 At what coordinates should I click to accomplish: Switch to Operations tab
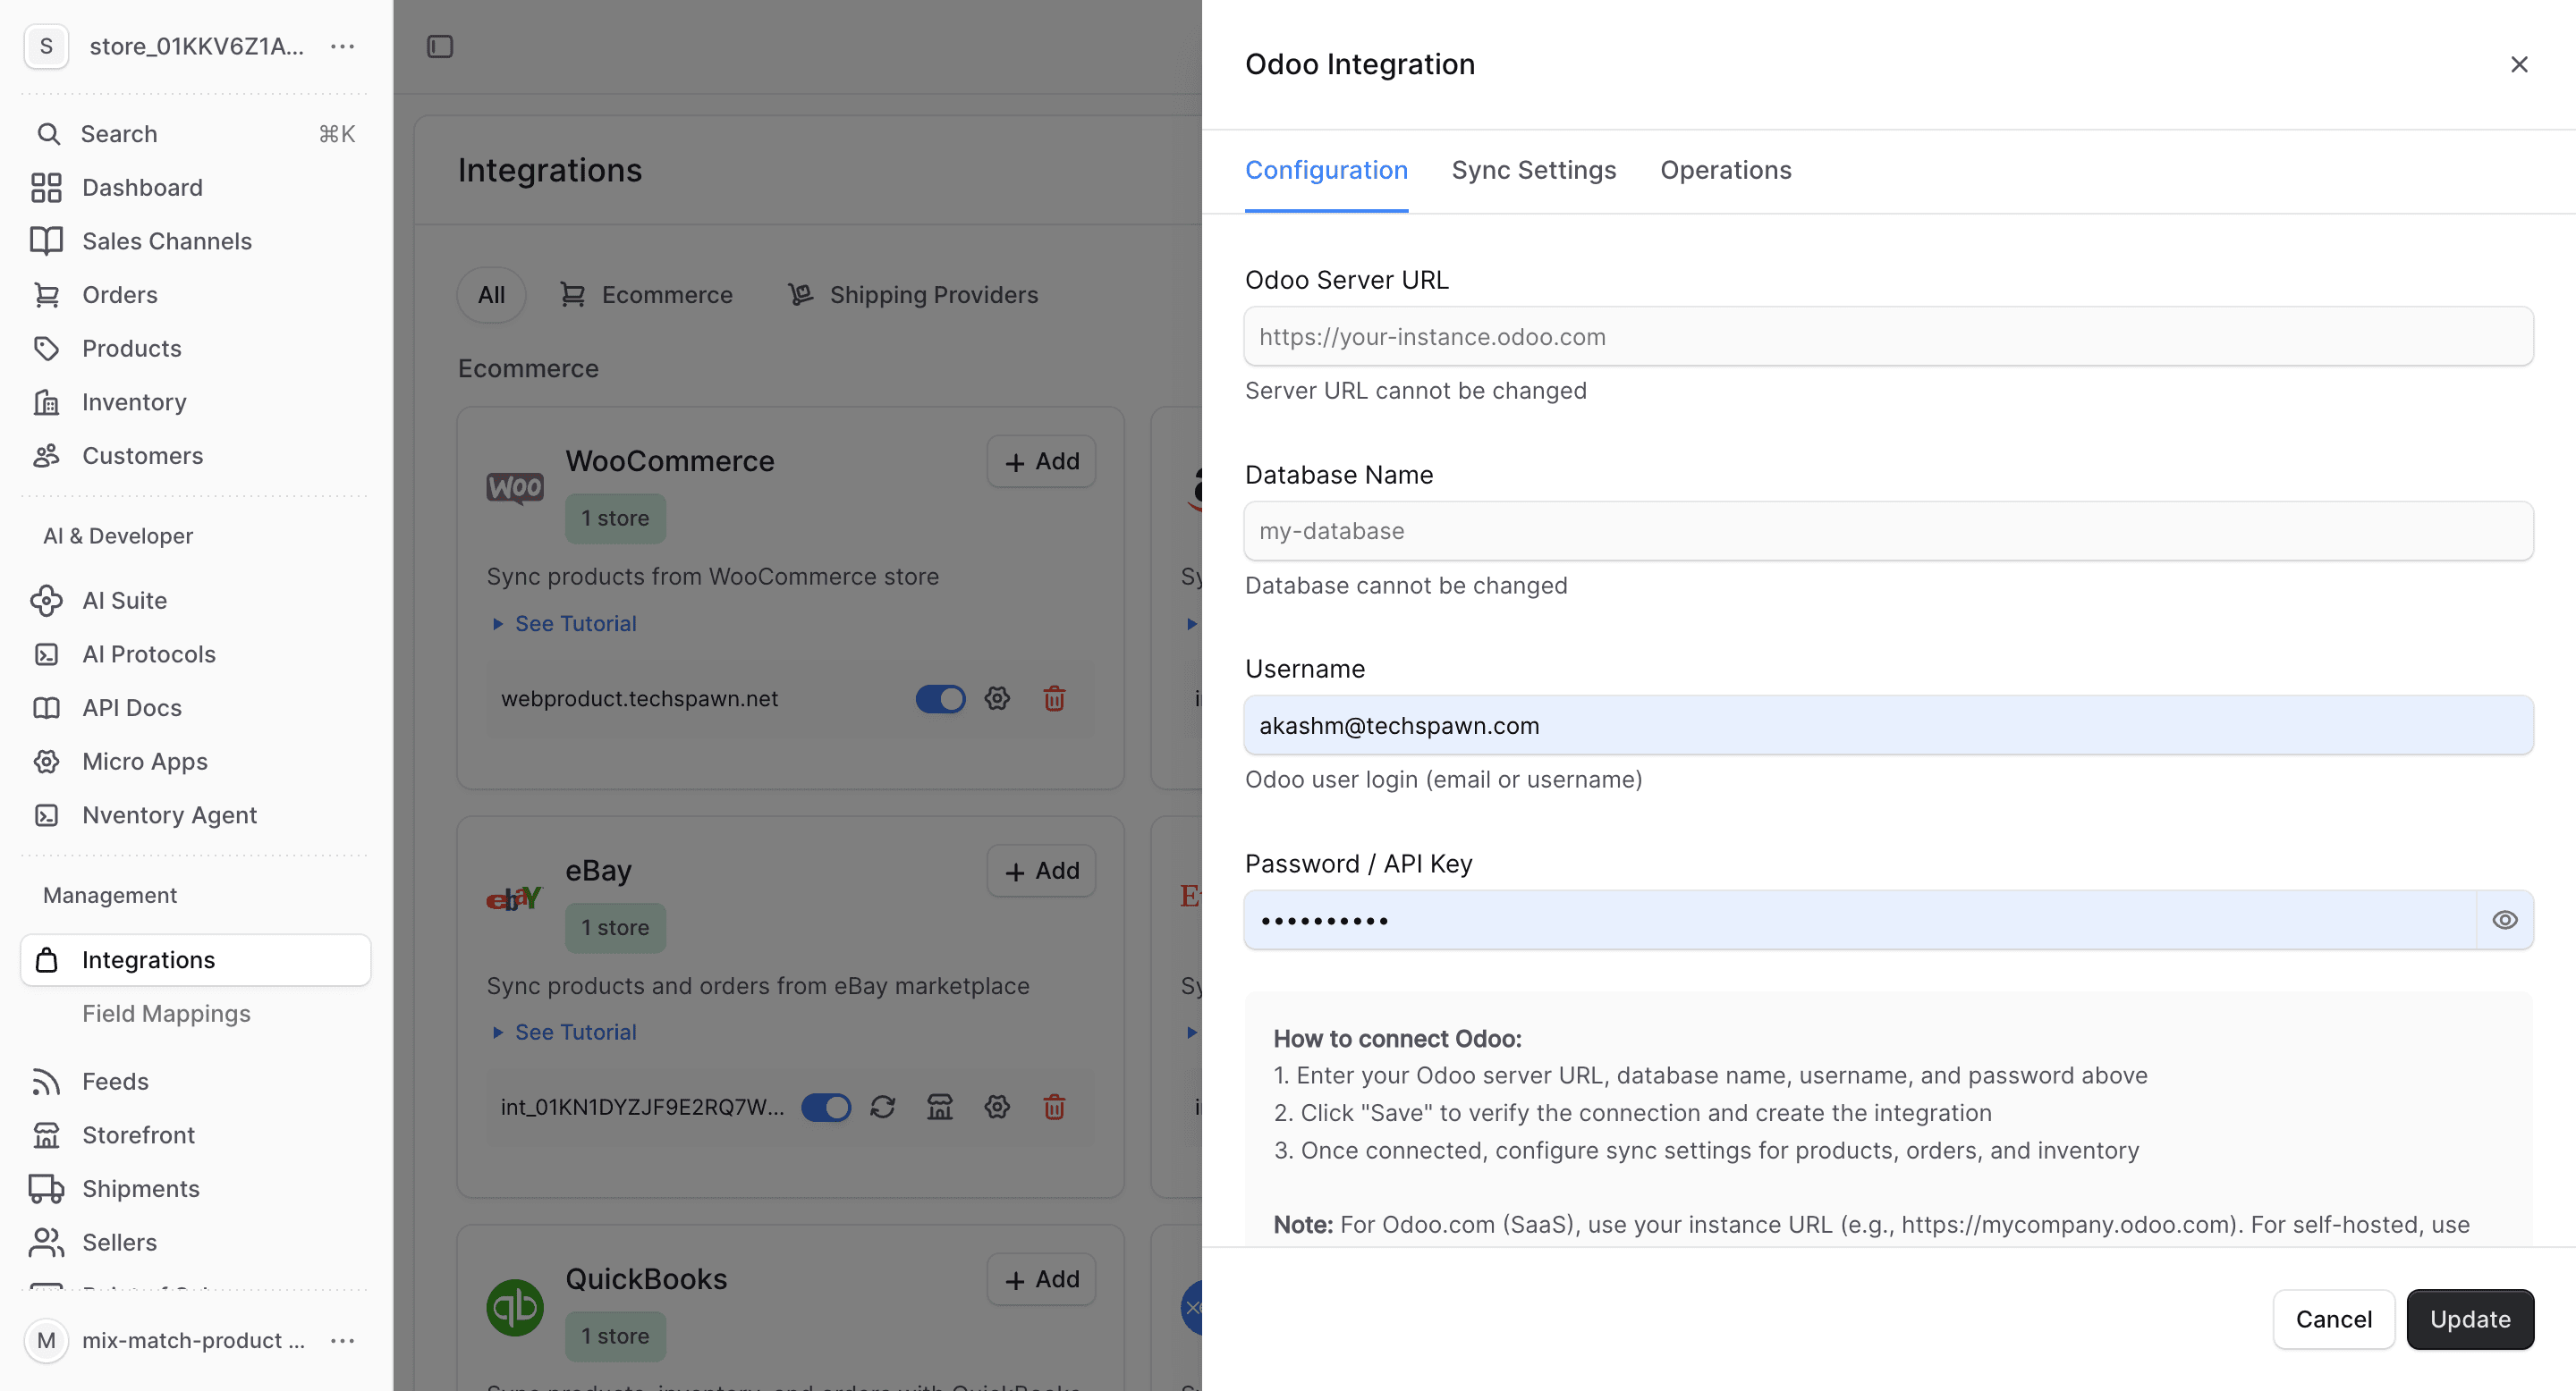[x=1726, y=171]
